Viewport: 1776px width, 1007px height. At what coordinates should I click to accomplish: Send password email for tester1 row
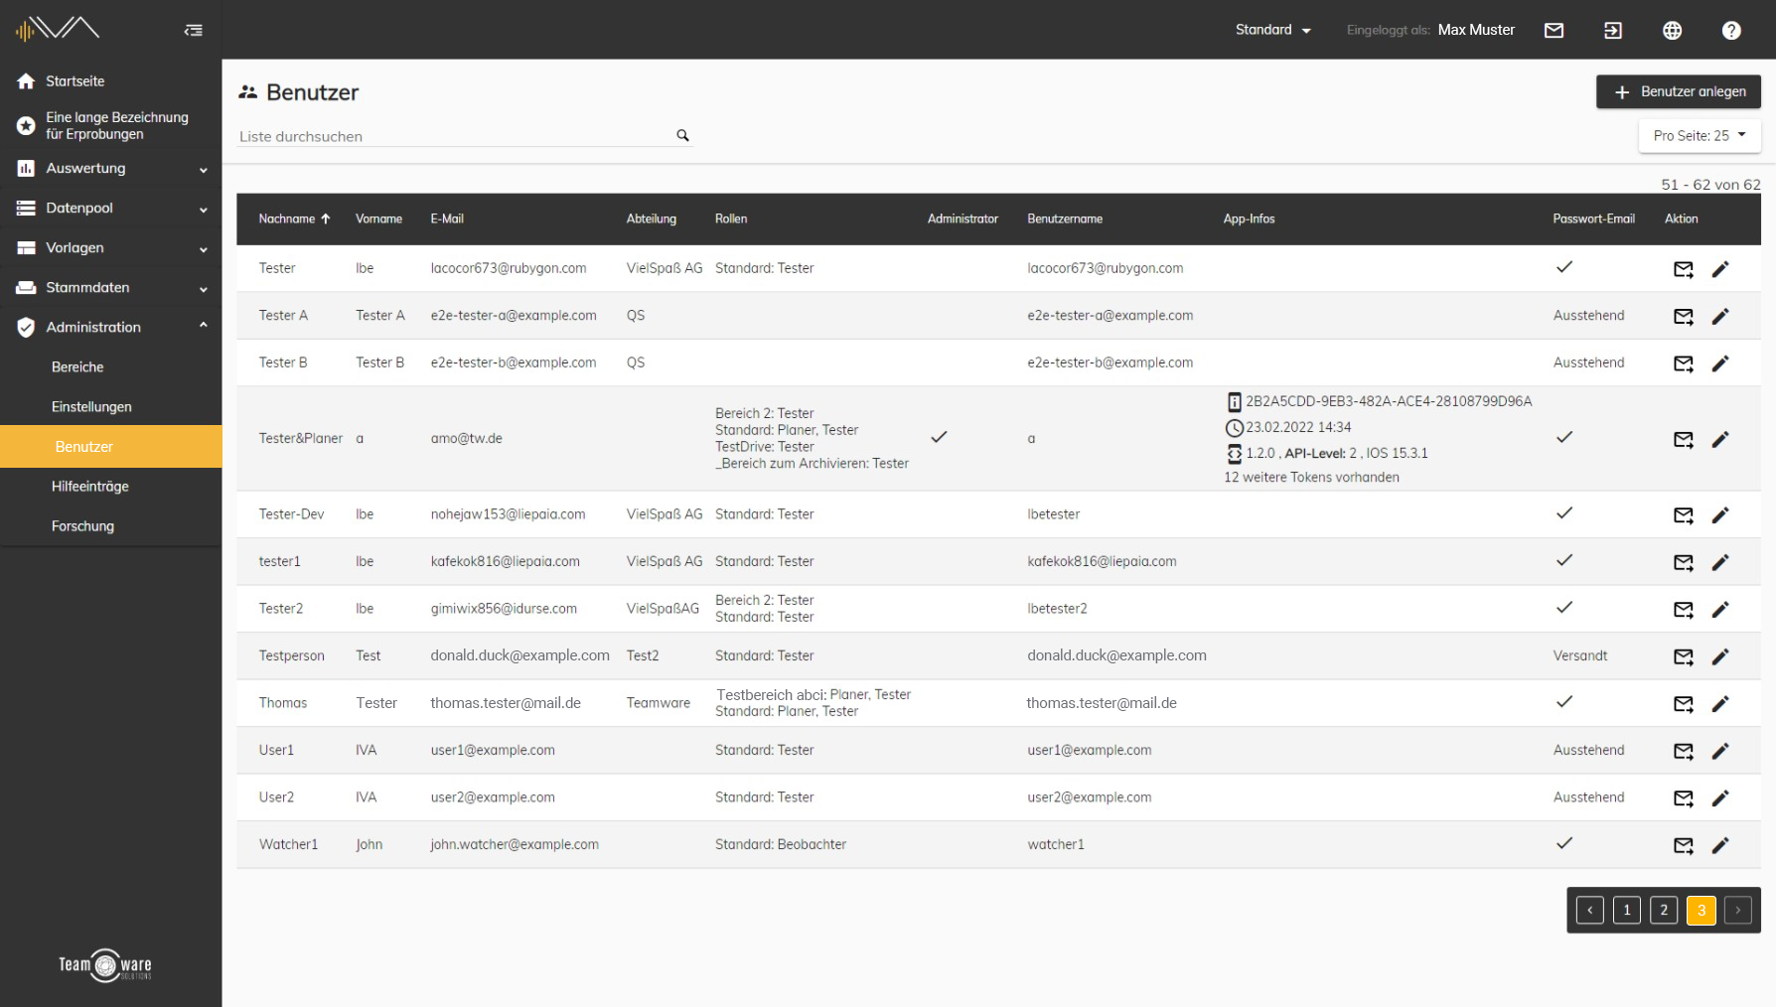pos(1684,562)
